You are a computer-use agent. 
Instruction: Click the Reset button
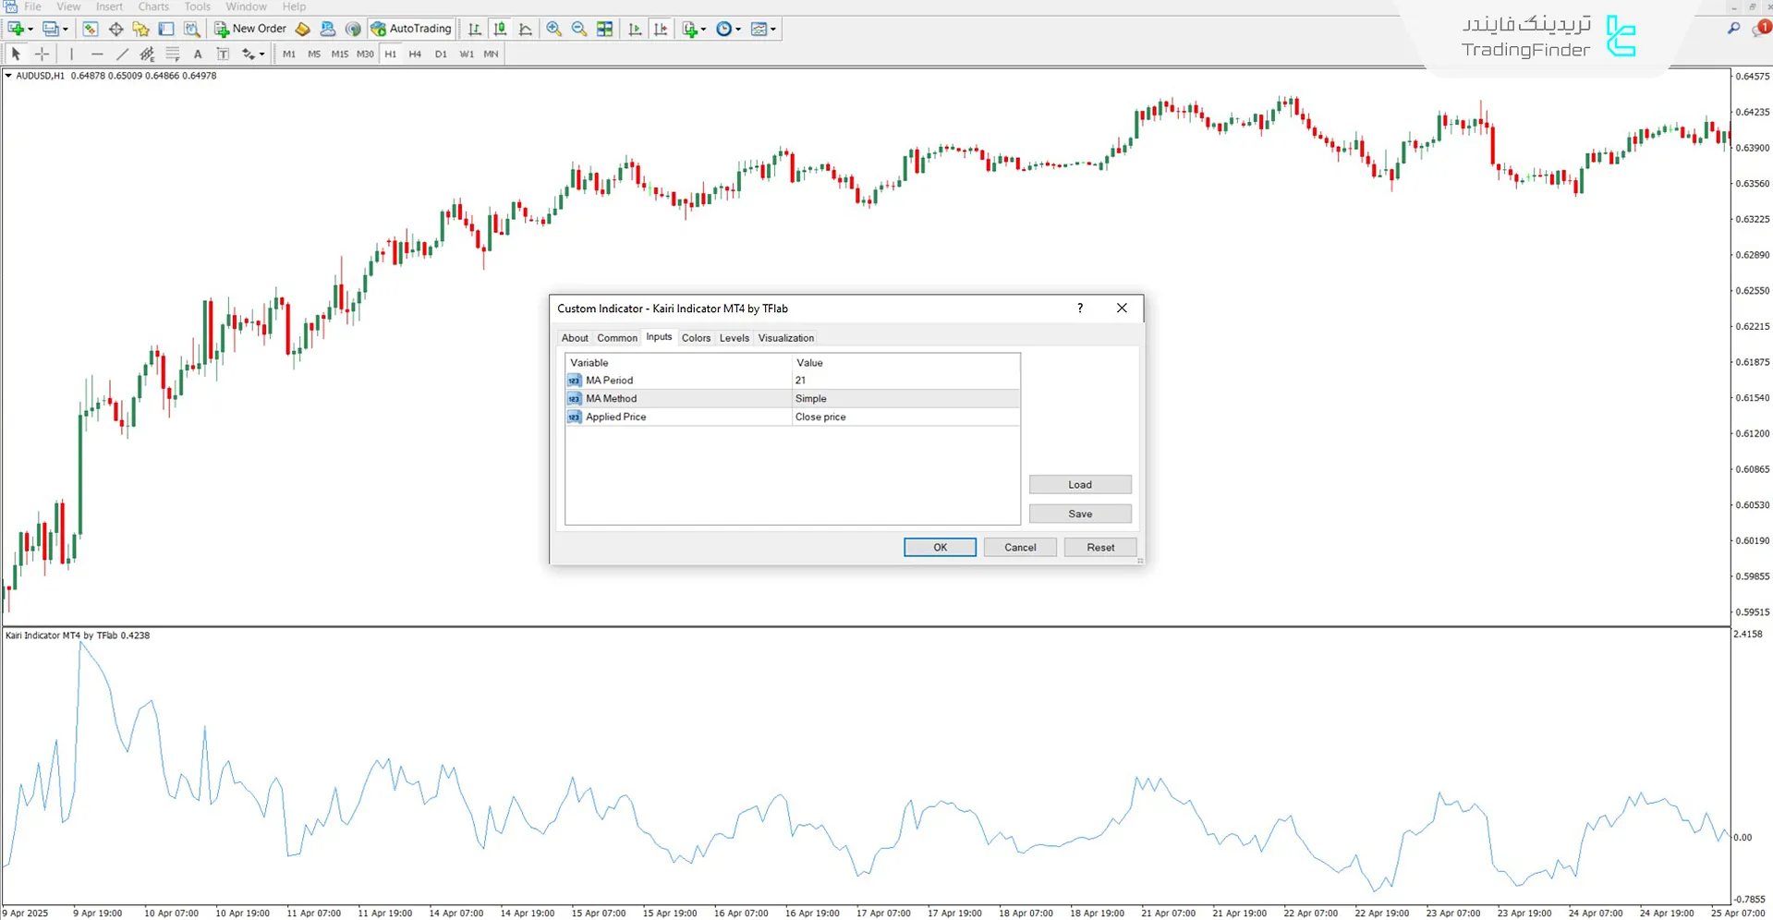coord(1099,548)
